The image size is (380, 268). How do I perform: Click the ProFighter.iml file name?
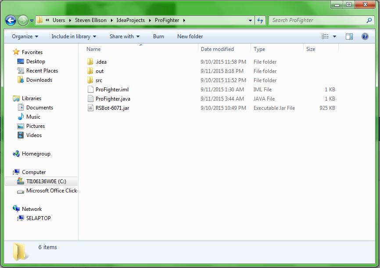112,90
